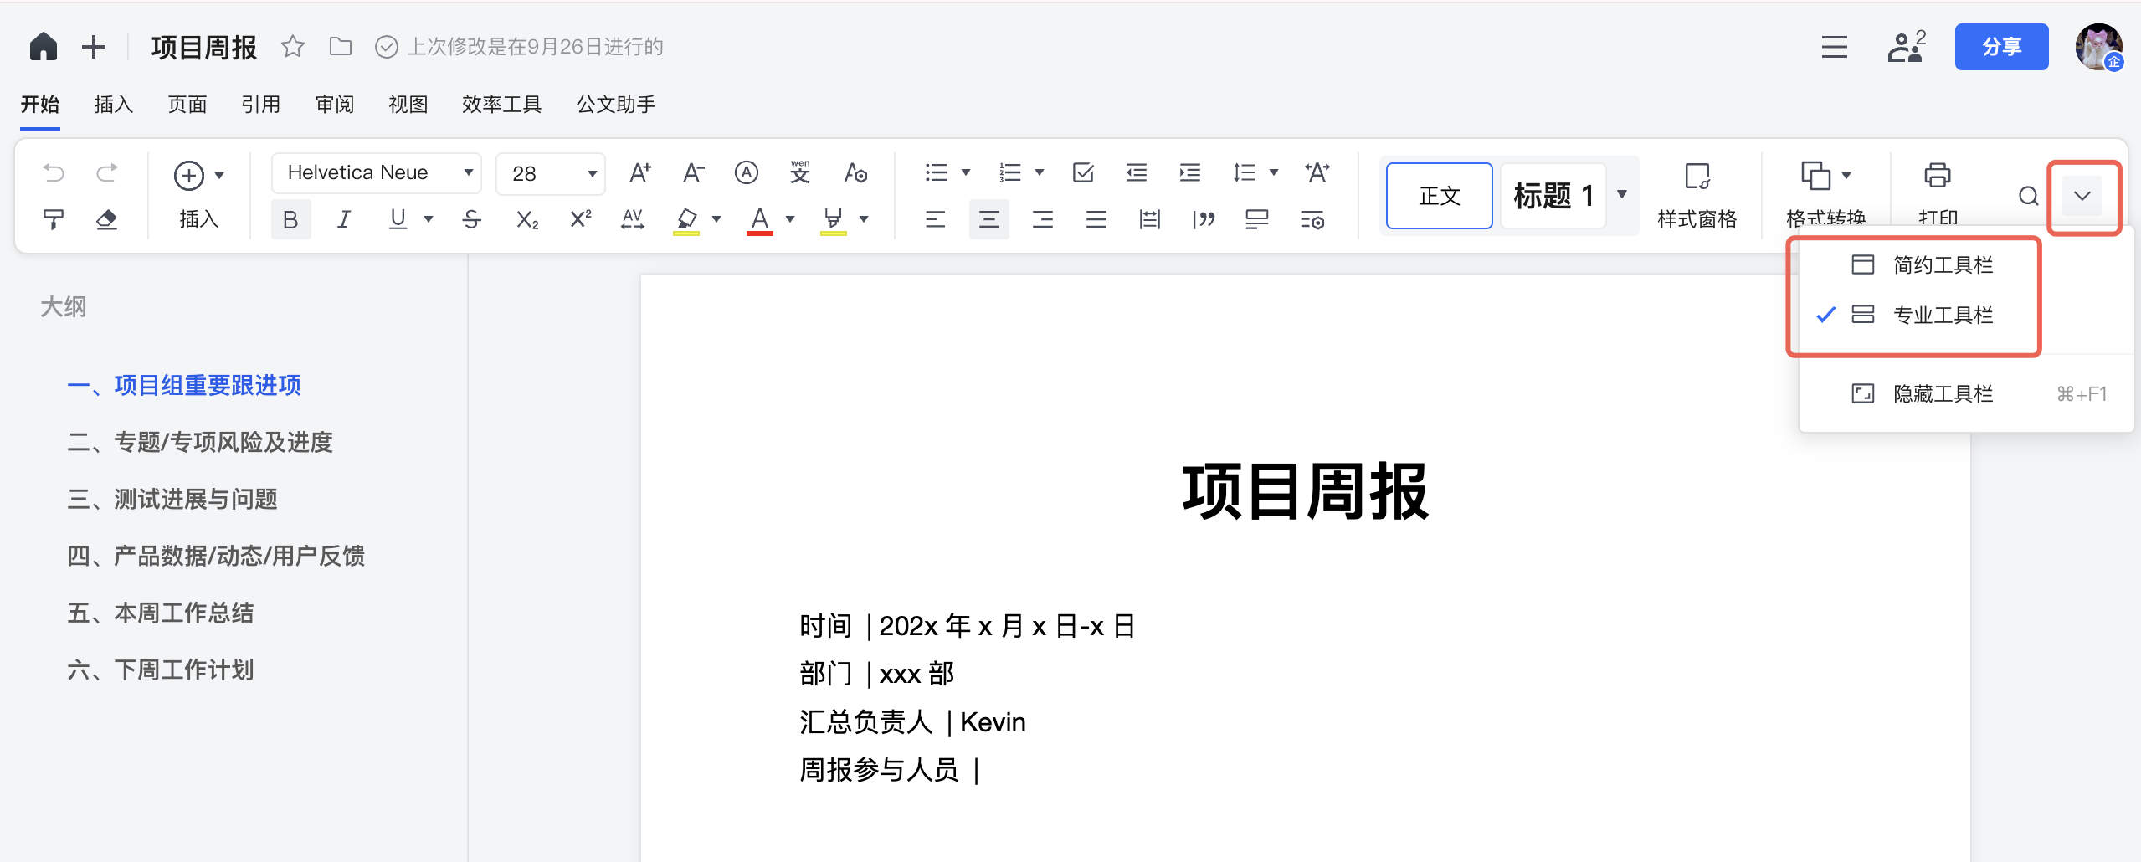The height and width of the screenshot is (862, 2141).
Task: Switch to the 引用 tab
Action: (x=261, y=105)
